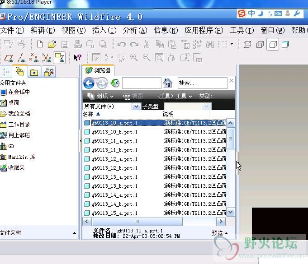Collapse navigator with sash arrow
Screen dimensions: 308x264
(x=81, y=141)
